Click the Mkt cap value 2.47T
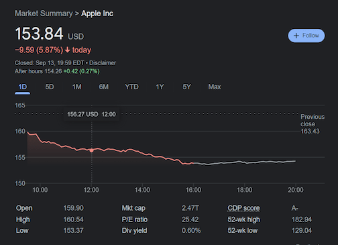Viewport: 338px width, 245px height. (x=190, y=208)
